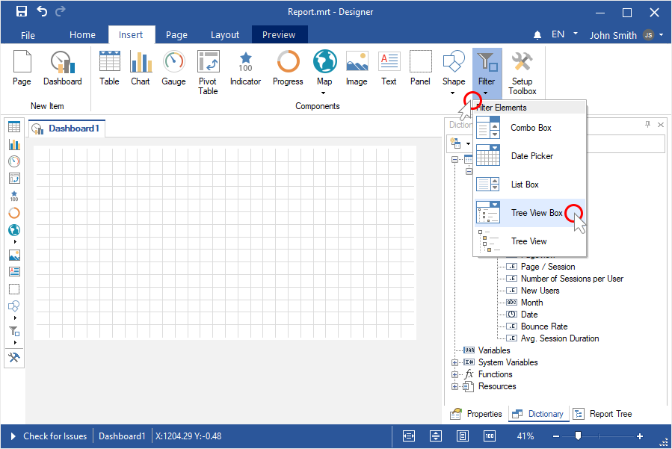This screenshot has height=449, width=672.
Task: Select the Pivot Table ribbon button
Action: pos(208,72)
